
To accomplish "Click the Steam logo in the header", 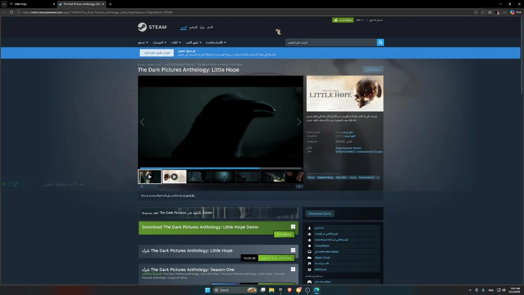I will 152,27.
